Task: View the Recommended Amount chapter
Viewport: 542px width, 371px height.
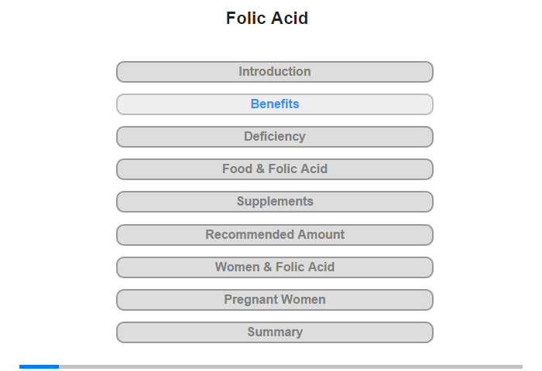Action: pos(275,234)
